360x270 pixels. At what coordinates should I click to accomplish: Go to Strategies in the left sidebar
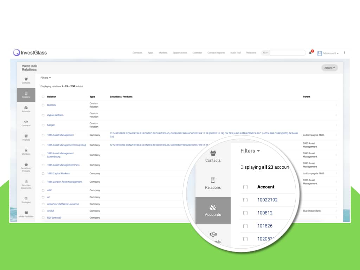pyautogui.click(x=26, y=200)
